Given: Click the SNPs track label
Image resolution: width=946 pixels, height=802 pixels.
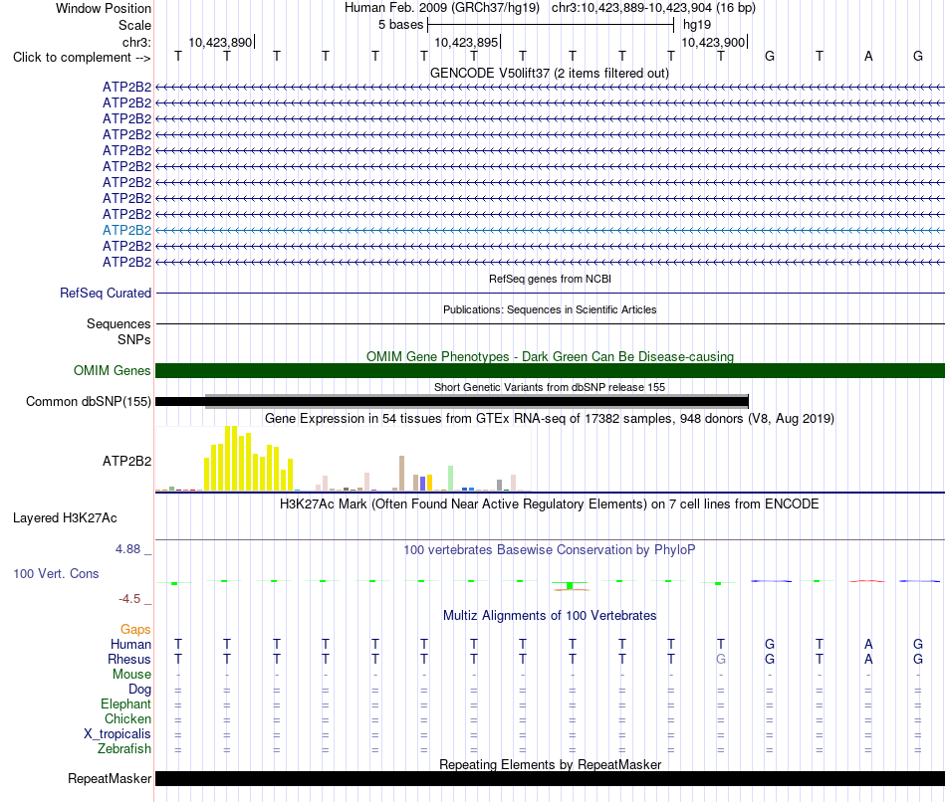Looking at the screenshot, I should (x=134, y=339).
